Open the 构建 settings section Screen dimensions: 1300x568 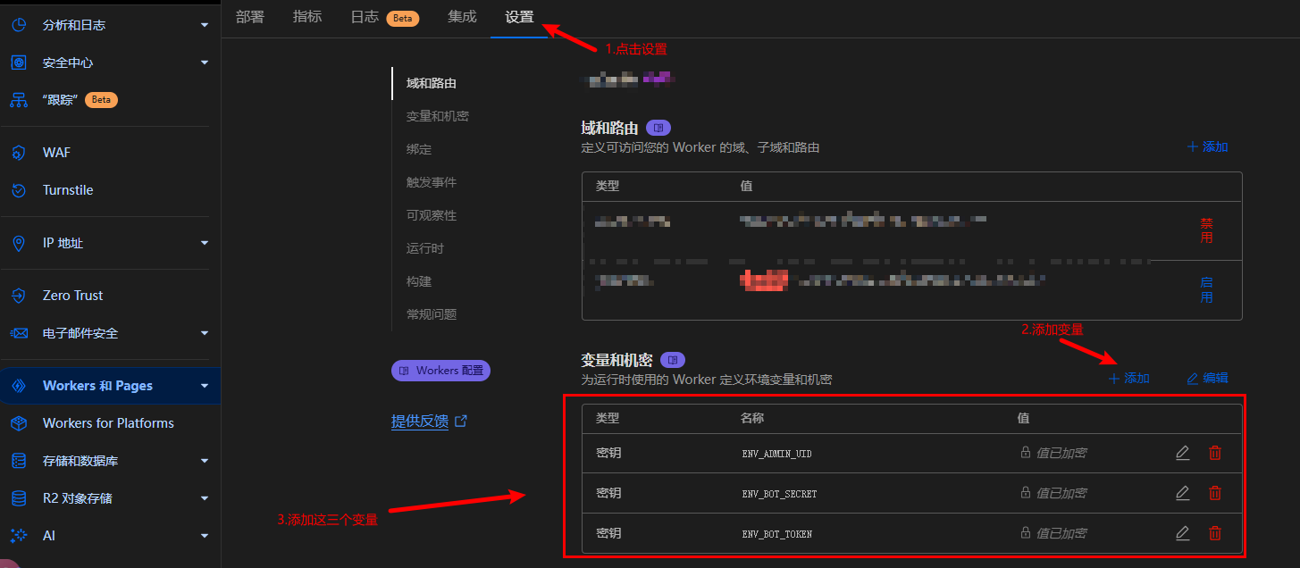[419, 281]
